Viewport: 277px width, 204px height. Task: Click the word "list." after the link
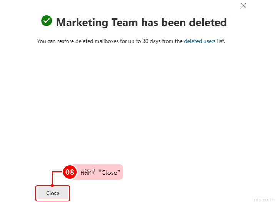[x=221, y=41]
